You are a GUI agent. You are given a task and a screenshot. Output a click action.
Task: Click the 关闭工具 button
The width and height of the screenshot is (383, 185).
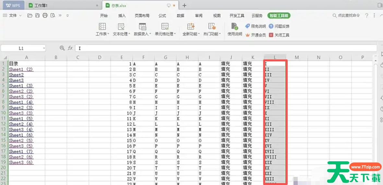click(x=279, y=35)
